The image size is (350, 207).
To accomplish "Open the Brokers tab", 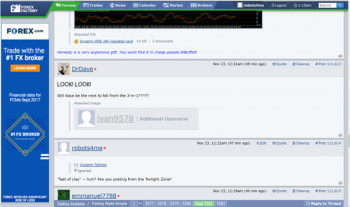I will point(202,5).
